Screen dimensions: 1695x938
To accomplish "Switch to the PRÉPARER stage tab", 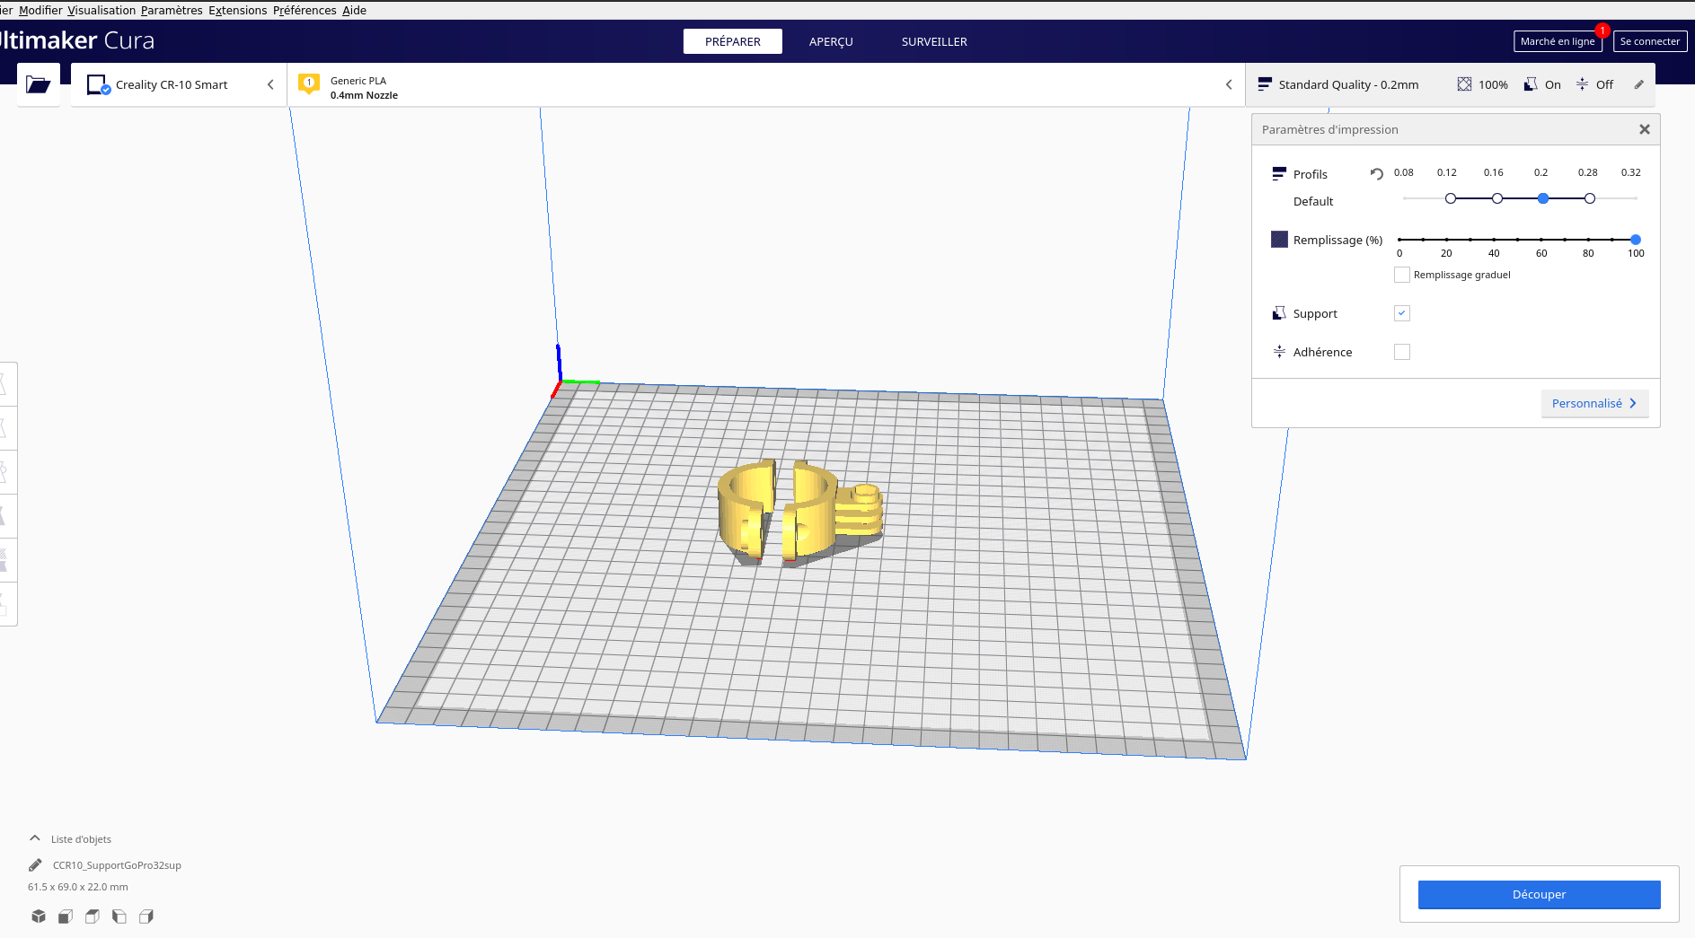I will click(733, 41).
